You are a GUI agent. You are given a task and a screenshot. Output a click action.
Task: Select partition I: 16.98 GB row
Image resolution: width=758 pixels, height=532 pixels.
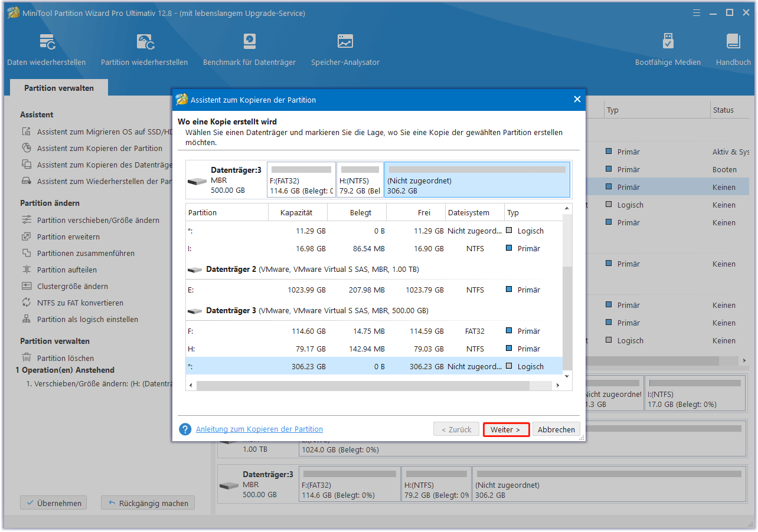(x=374, y=248)
